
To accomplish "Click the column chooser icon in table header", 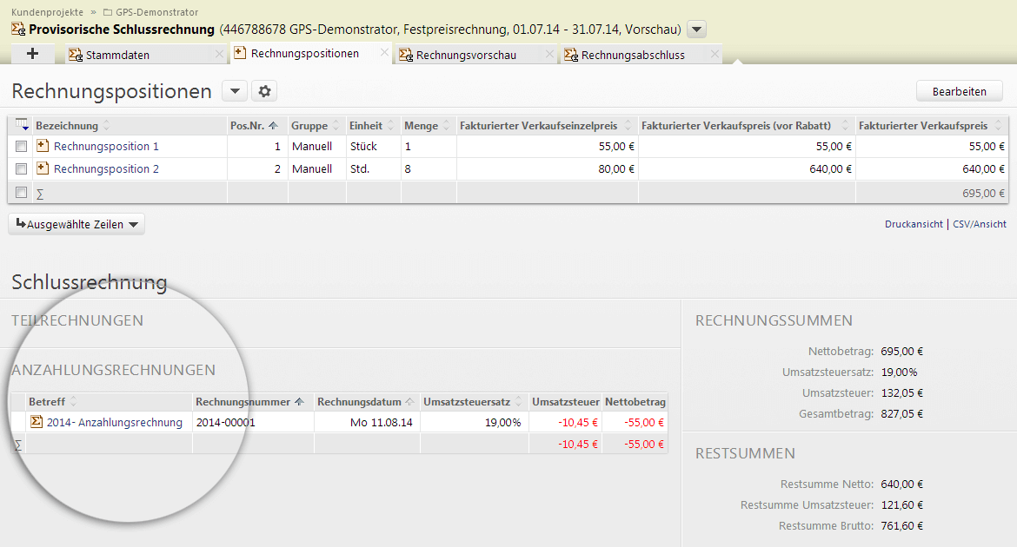I will 22,125.
